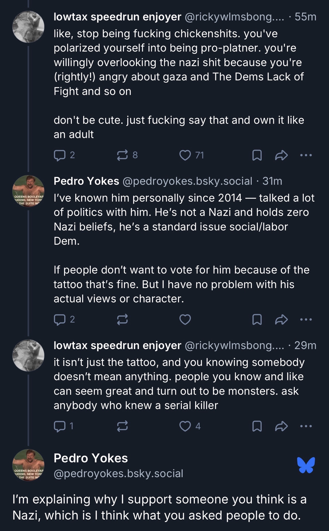Like Pedro Yokes' post about the tattoo
This screenshot has width=329, height=531.
pyautogui.click(x=185, y=319)
